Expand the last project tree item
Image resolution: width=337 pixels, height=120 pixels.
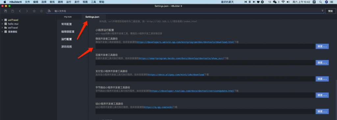click(2, 32)
